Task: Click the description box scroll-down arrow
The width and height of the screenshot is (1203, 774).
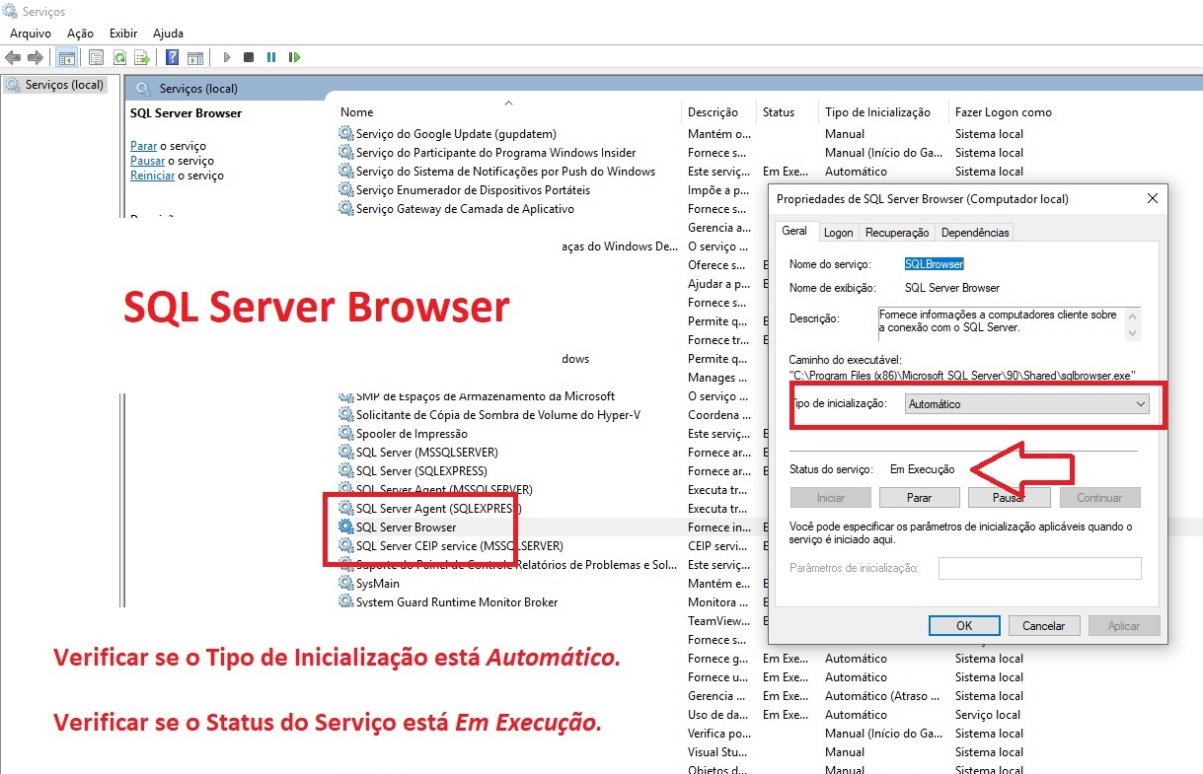Action: (1132, 334)
